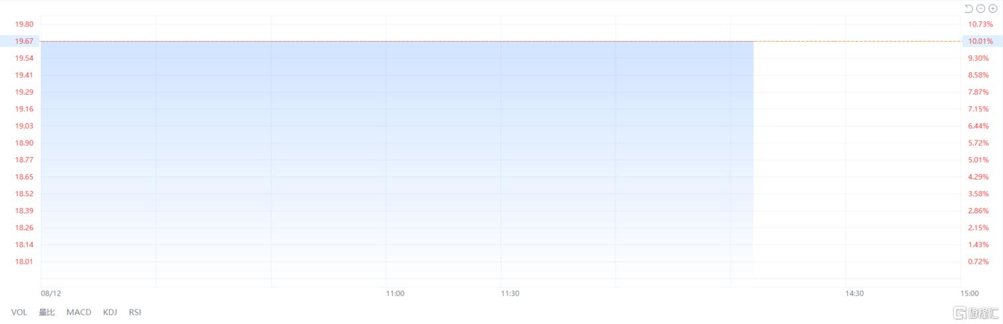Click the 18.01 price axis label
This screenshot has height=324, width=1003.
point(25,262)
